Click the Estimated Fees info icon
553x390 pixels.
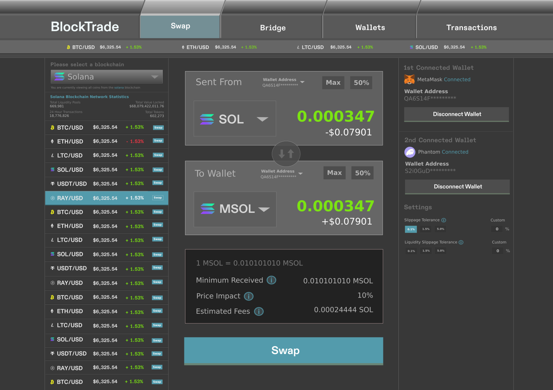259,311
